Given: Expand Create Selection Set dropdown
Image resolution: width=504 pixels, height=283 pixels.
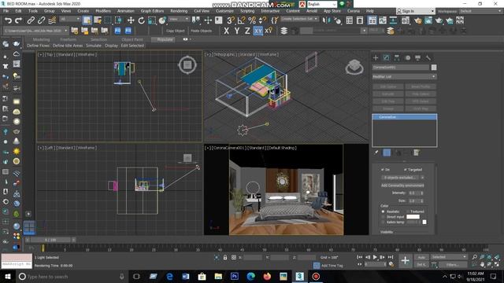Looking at the screenshot, I should 299,19.
